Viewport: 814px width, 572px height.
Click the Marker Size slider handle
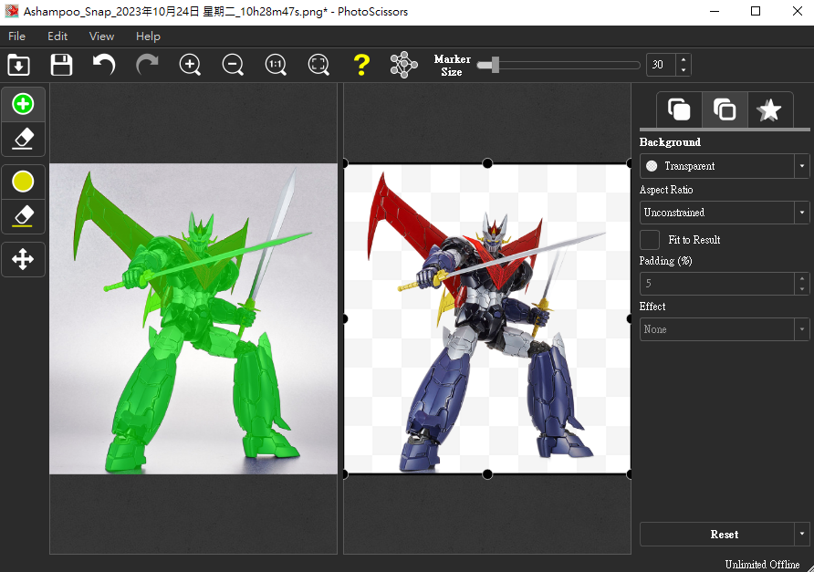point(496,65)
